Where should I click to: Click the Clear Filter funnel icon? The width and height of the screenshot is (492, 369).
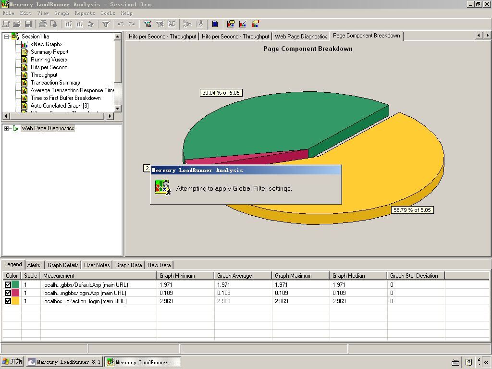click(x=160, y=24)
